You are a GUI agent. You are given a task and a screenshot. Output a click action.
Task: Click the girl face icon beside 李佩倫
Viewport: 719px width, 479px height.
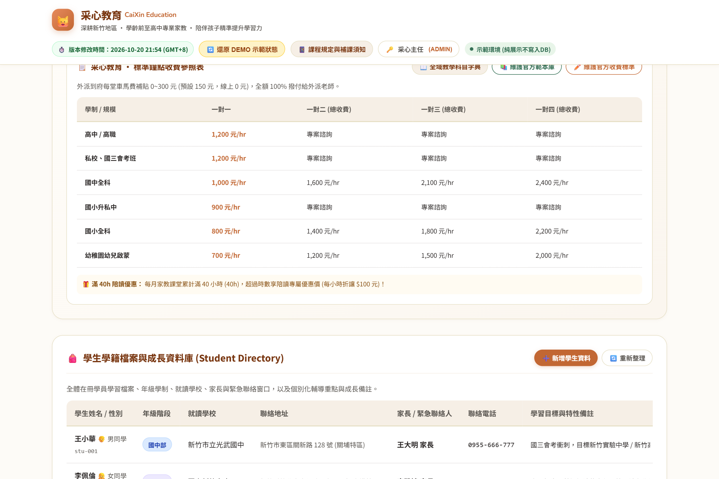[102, 476]
